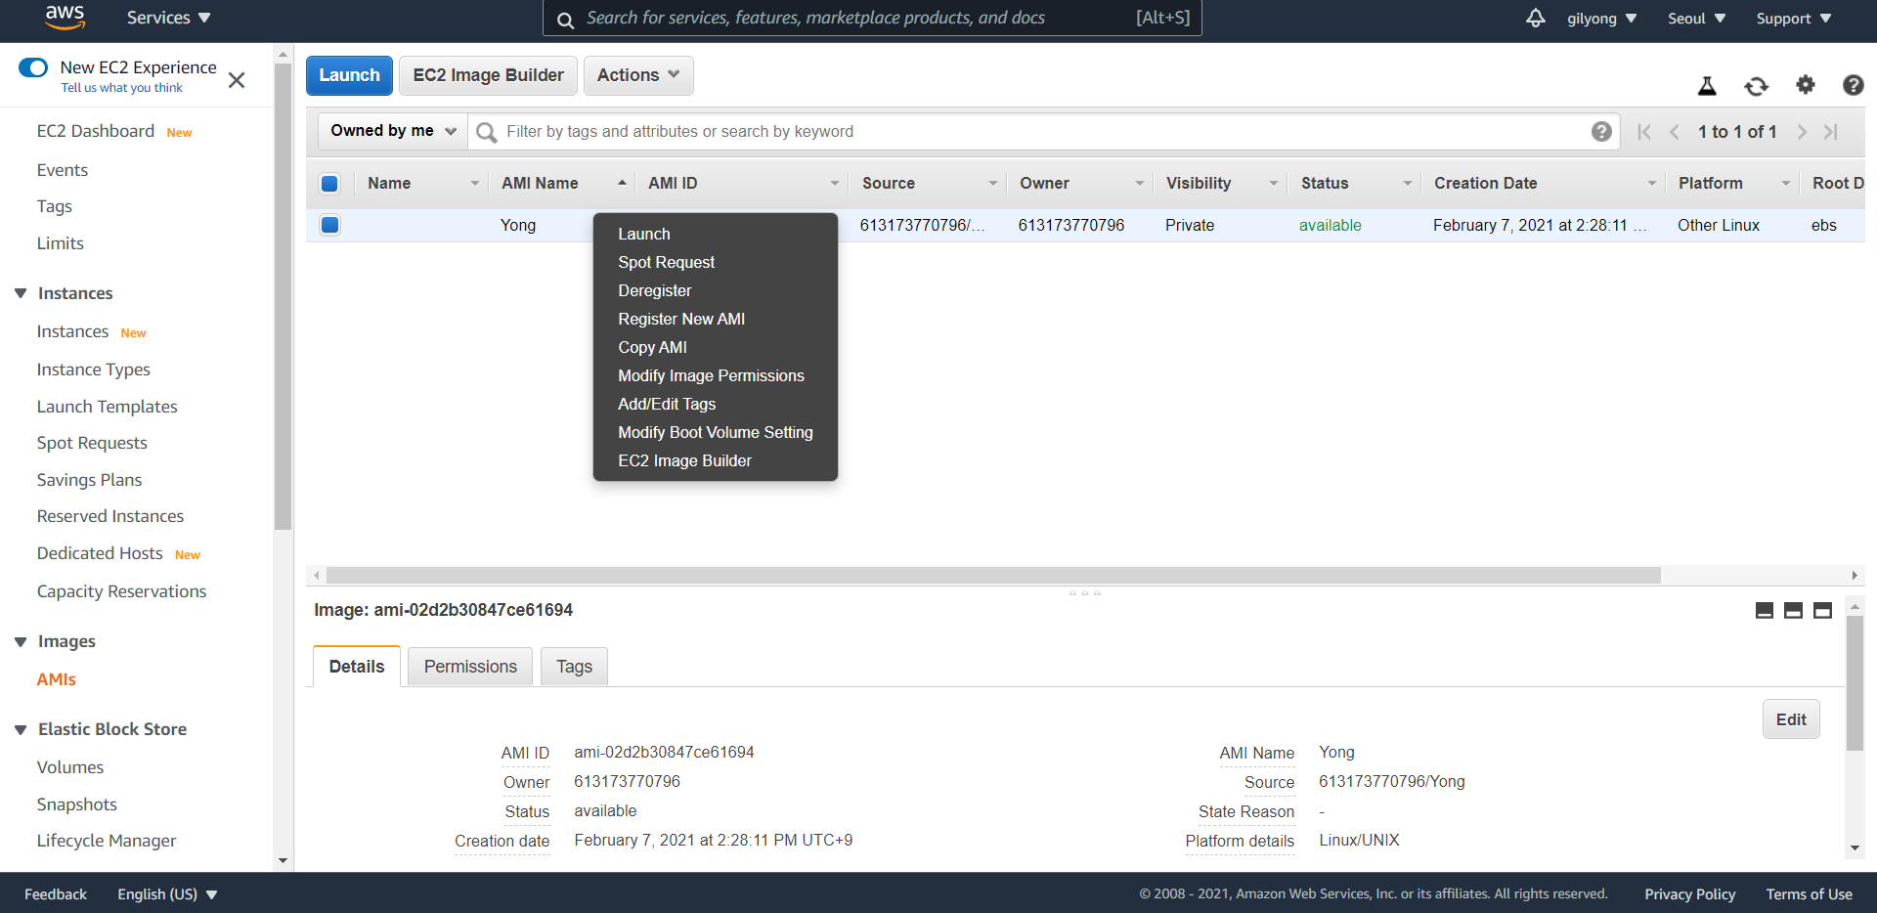Click the available status cell
The width and height of the screenshot is (1877, 913).
1330,226
